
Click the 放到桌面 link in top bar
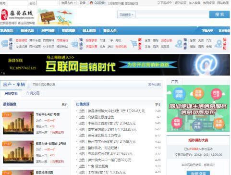coord(209,3)
